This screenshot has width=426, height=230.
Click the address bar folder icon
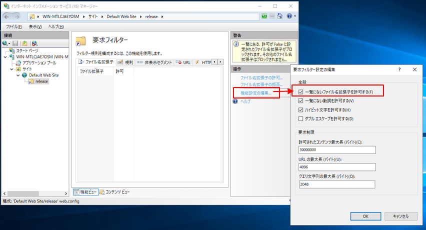[32, 17]
